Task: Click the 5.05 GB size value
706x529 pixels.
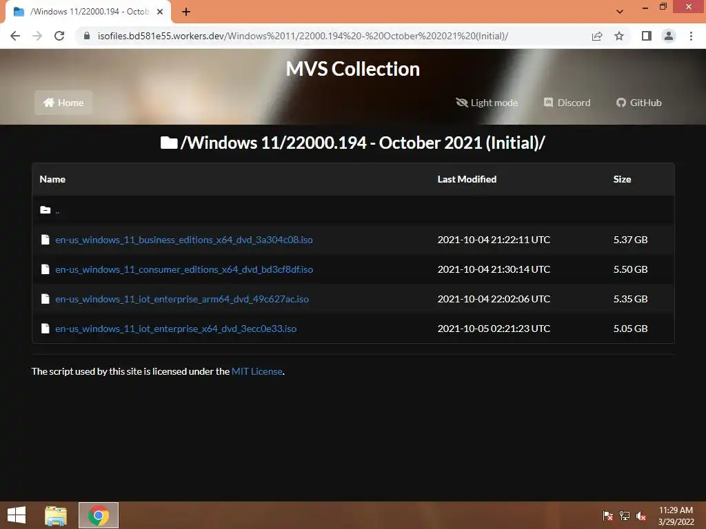Action: [x=630, y=329]
